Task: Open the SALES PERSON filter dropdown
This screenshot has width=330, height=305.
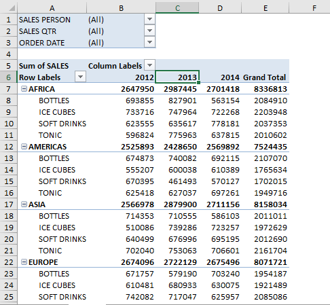Action: point(149,19)
